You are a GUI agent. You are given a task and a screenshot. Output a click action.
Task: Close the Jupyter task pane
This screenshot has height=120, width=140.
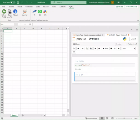[137, 30]
